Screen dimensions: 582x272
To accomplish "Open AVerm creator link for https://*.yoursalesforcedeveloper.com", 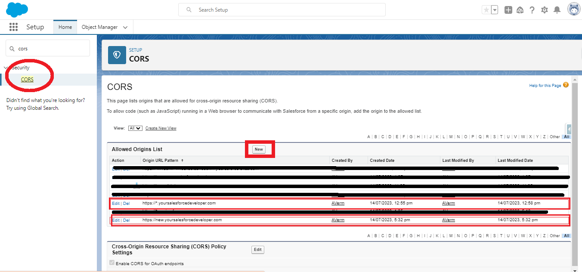I will tap(338, 203).
